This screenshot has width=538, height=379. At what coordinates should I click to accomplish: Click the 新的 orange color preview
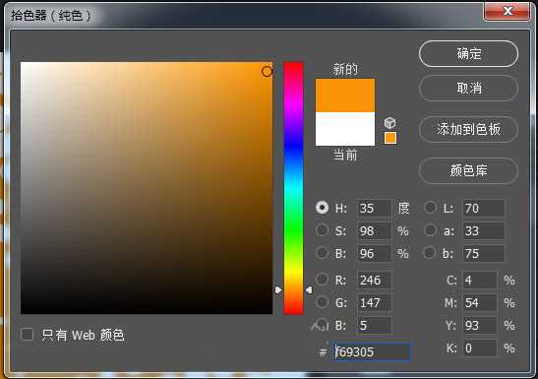click(x=345, y=95)
